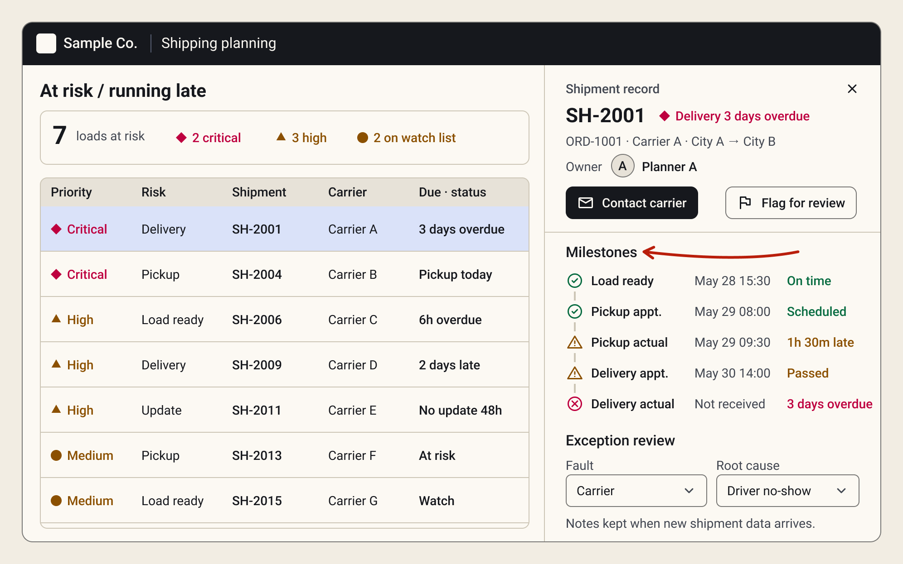903x564 pixels.
Task: Click the Due · status column header
Action: [x=452, y=192]
